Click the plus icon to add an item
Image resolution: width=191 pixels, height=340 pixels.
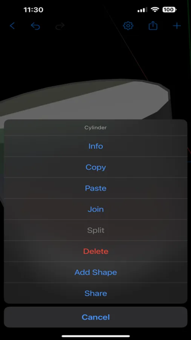tap(177, 26)
